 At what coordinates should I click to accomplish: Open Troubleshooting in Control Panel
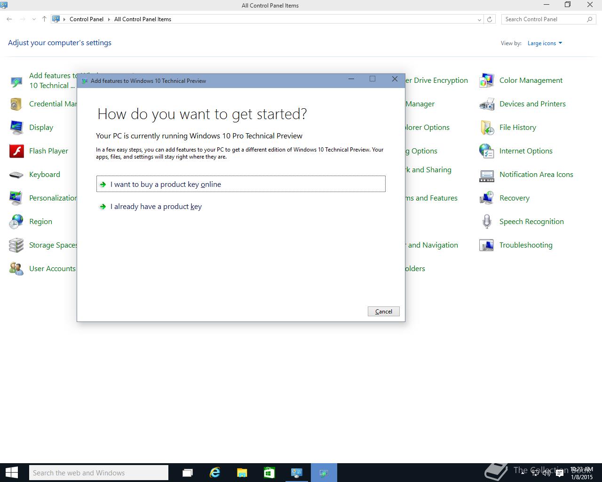pyautogui.click(x=516, y=245)
